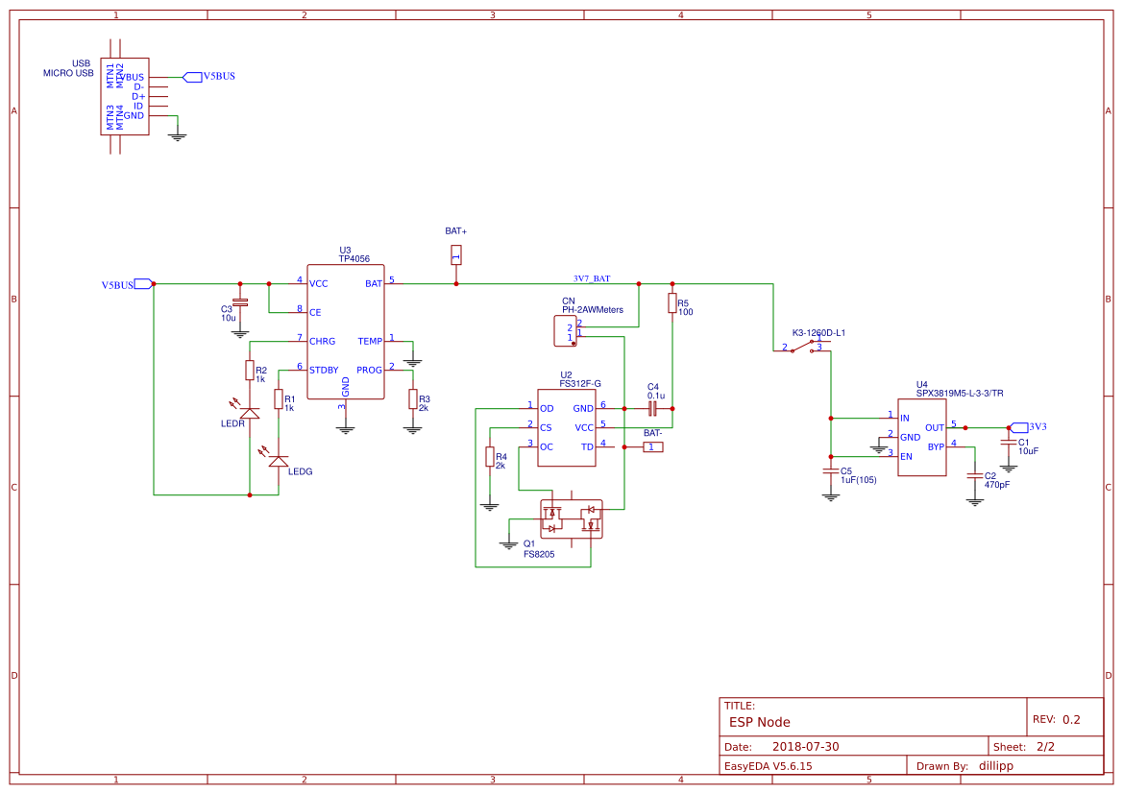Click the ESP Node title text
The height and width of the screenshot is (794, 1123).
pos(760,722)
